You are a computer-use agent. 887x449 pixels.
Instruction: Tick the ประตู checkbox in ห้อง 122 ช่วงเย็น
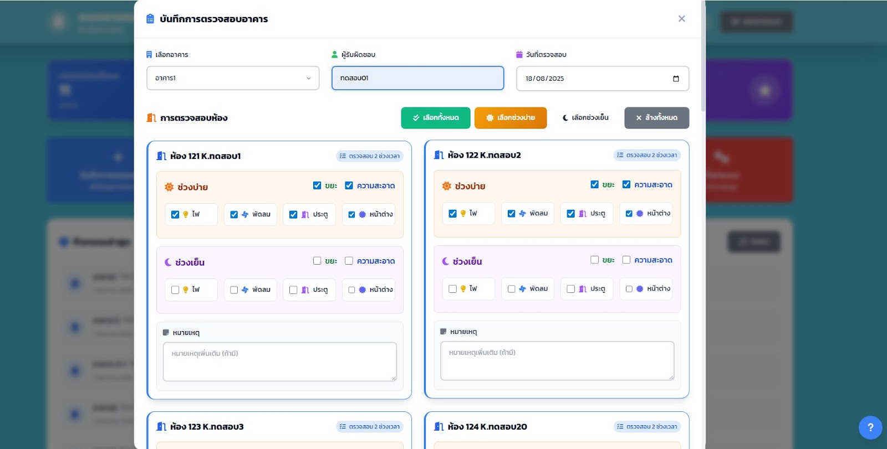570,289
